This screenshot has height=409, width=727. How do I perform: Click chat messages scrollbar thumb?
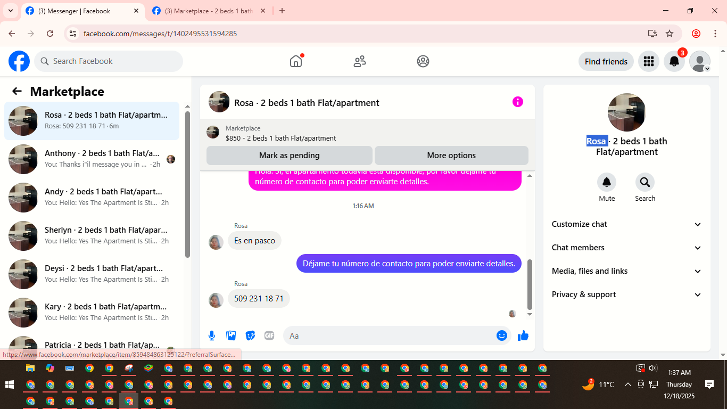point(530,284)
